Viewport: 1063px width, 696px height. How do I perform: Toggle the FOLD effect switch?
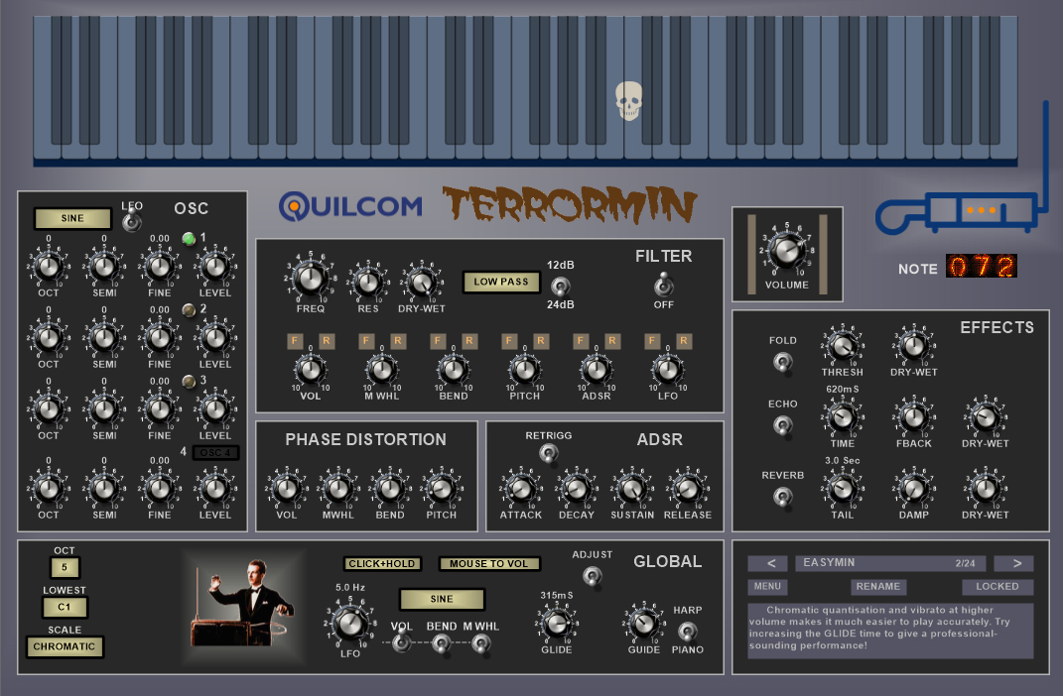tap(782, 362)
